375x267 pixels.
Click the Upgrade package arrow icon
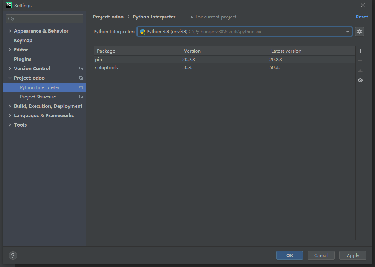(x=360, y=70)
